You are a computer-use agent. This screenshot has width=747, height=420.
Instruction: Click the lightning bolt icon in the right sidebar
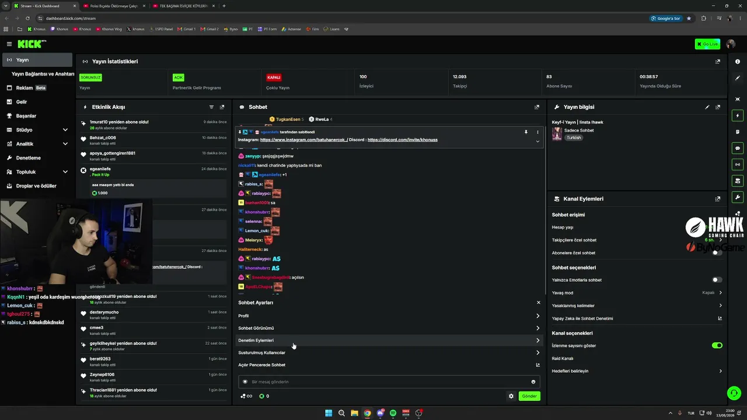tap(738, 116)
